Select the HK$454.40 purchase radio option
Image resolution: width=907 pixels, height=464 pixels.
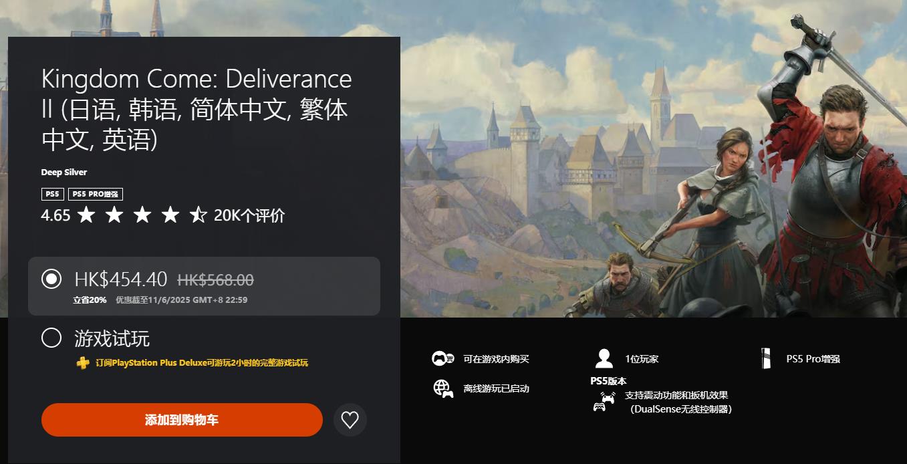click(51, 279)
